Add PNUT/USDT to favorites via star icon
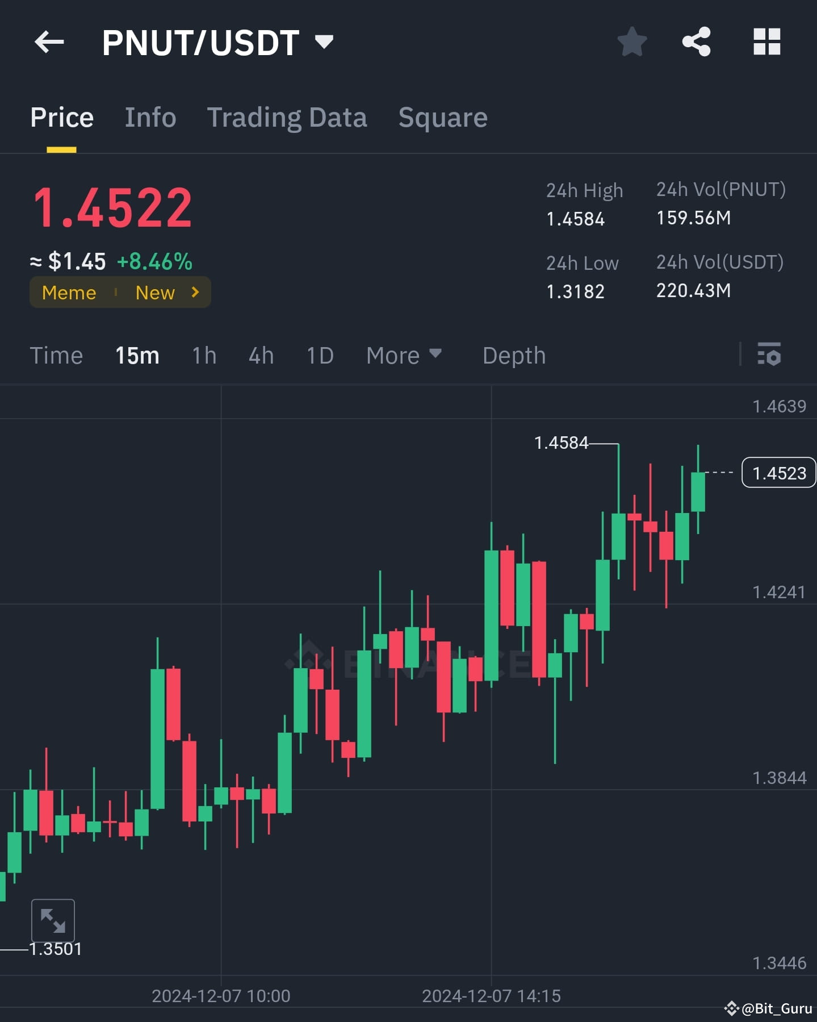This screenshot has width=817, height=1022. pyautogui.click(x=632, y=41)
